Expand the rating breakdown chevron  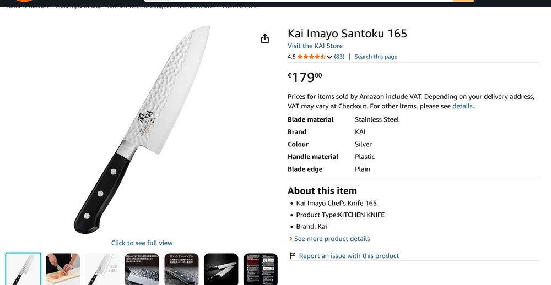[329, 57]
